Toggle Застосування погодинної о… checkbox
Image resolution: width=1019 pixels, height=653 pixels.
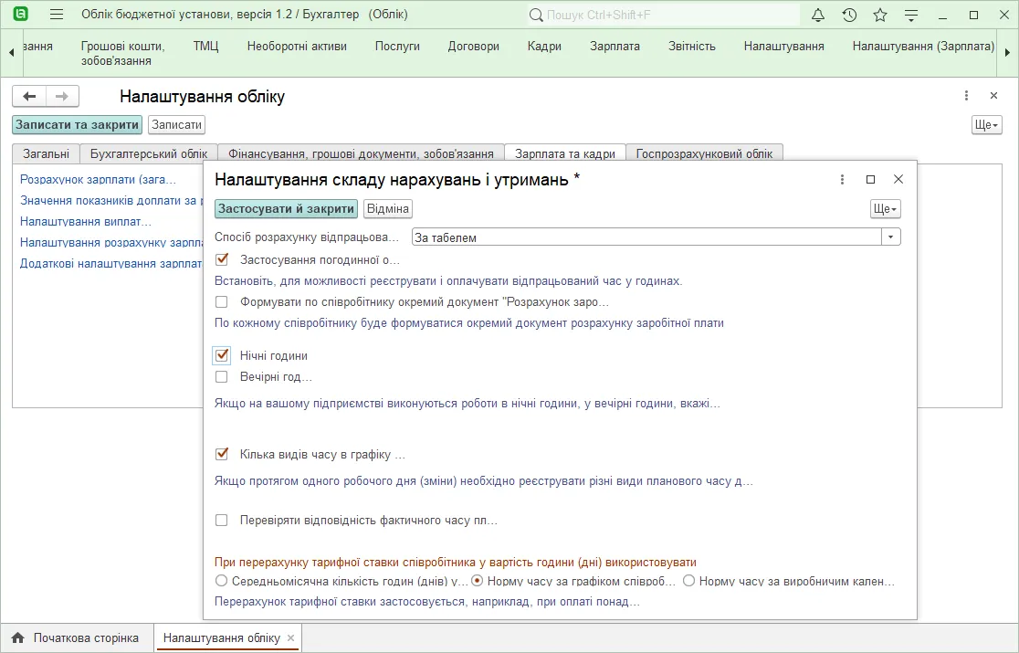coord(222,259)
